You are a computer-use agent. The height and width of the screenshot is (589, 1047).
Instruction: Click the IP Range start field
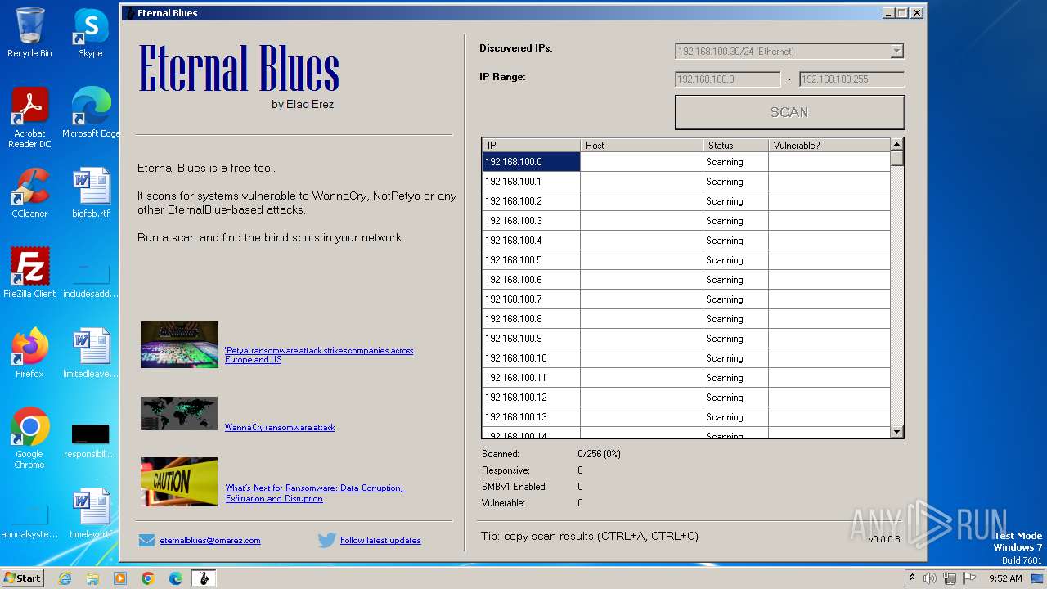[727, 79]
